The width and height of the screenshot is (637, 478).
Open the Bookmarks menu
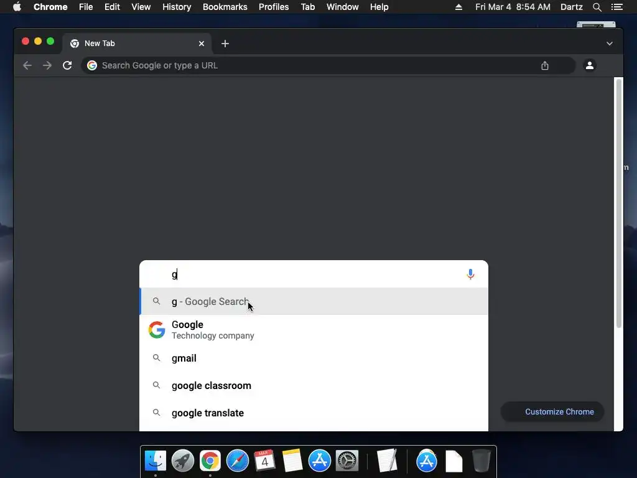pyautogui.click(x=225, y=7)
